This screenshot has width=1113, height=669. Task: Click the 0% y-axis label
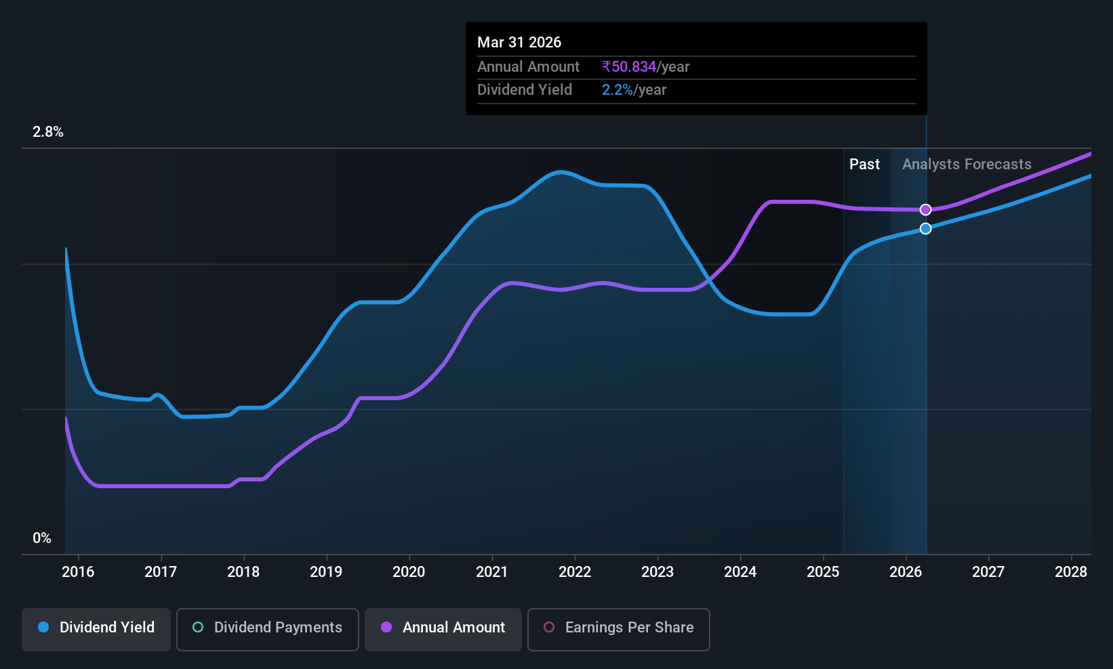(x=42, y=538)
